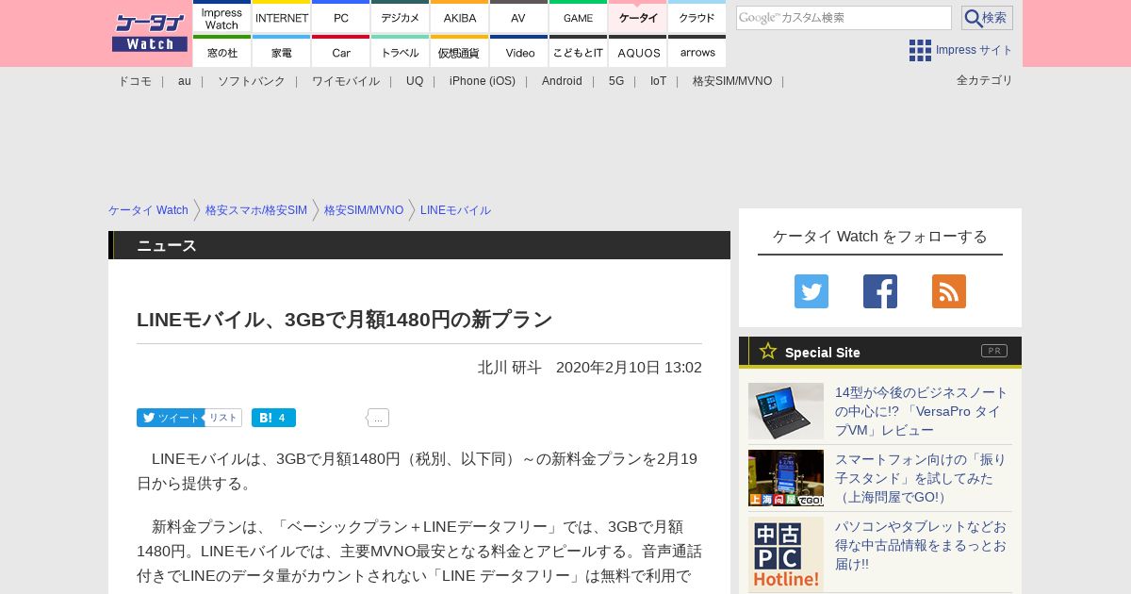
Task: Click the ツイート button
Action: tap(171, 418)
